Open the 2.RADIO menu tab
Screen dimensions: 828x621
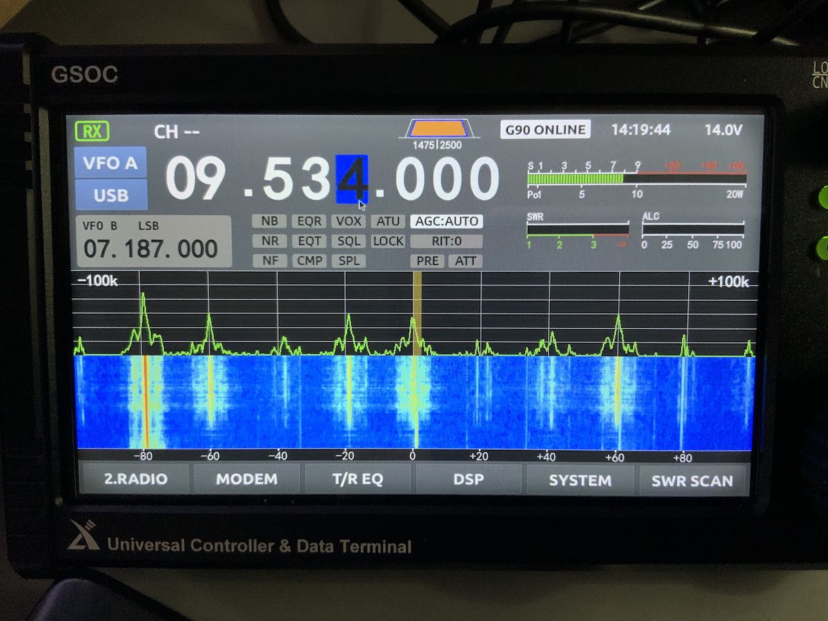coord(135,480)
